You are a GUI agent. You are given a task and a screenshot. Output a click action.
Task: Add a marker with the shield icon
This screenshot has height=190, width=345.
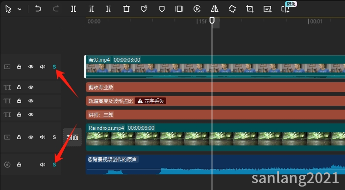click(x=162, y=9)
